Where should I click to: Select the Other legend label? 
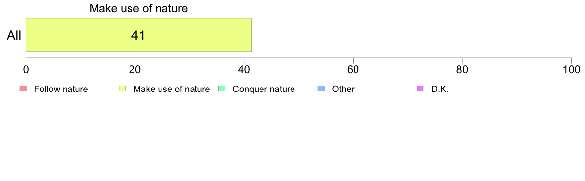(343, 89)
